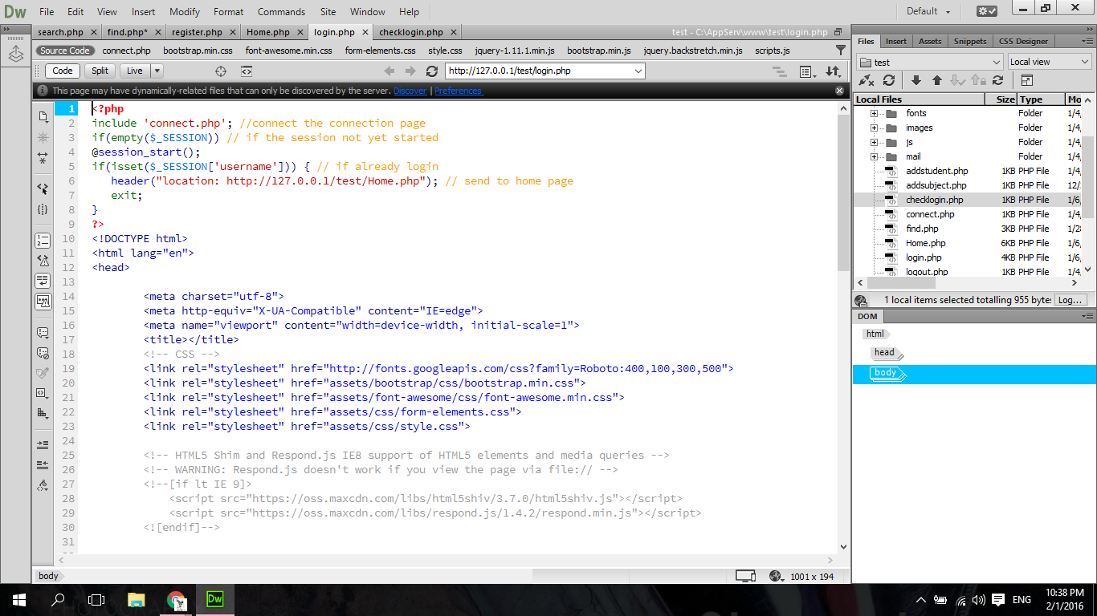Viewport: 1097px width, 616px height.
Task: Click the Preferences link
Action: (x=458, y=91)
